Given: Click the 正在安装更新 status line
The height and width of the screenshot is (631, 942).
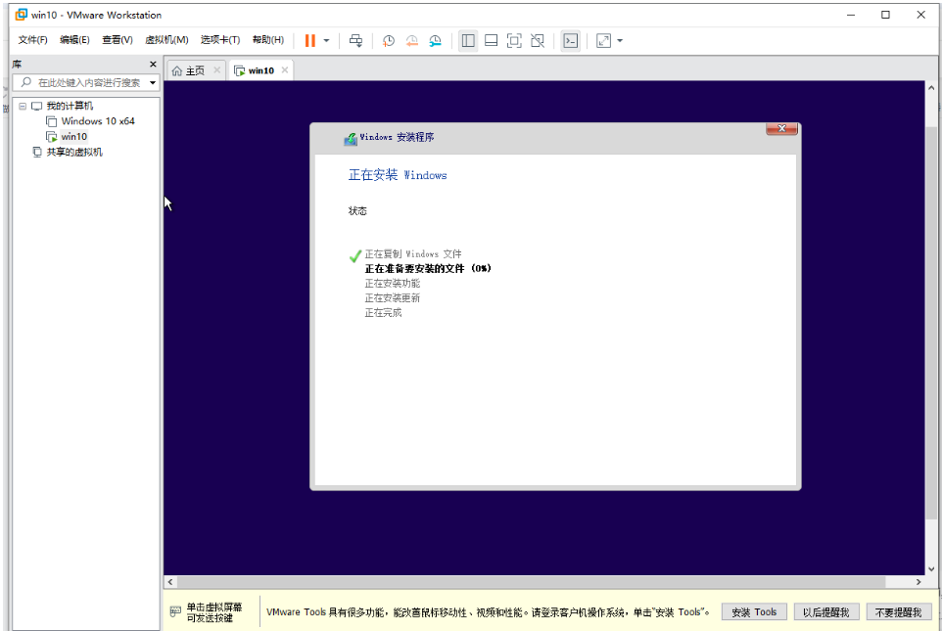Looking at the screenshot, I should pyautogui.click(x=393, y=297).
